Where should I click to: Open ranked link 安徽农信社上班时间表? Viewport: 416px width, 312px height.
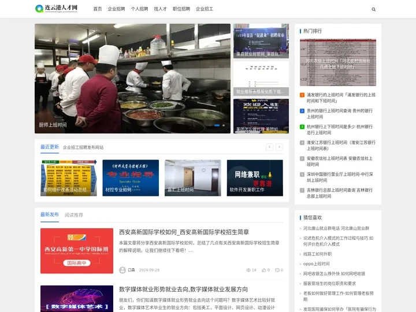[x=340, y=161]
